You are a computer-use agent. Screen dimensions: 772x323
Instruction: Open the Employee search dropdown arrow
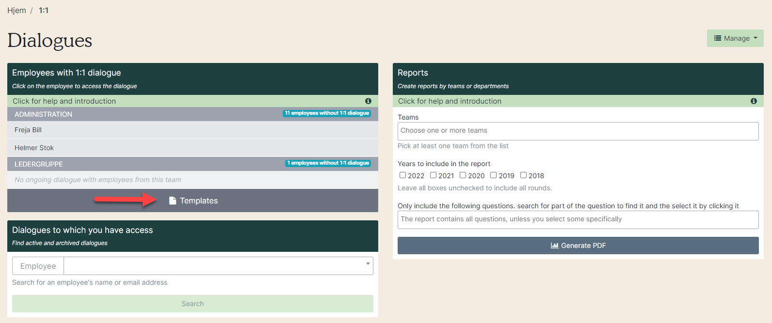[x=368, y=264]
